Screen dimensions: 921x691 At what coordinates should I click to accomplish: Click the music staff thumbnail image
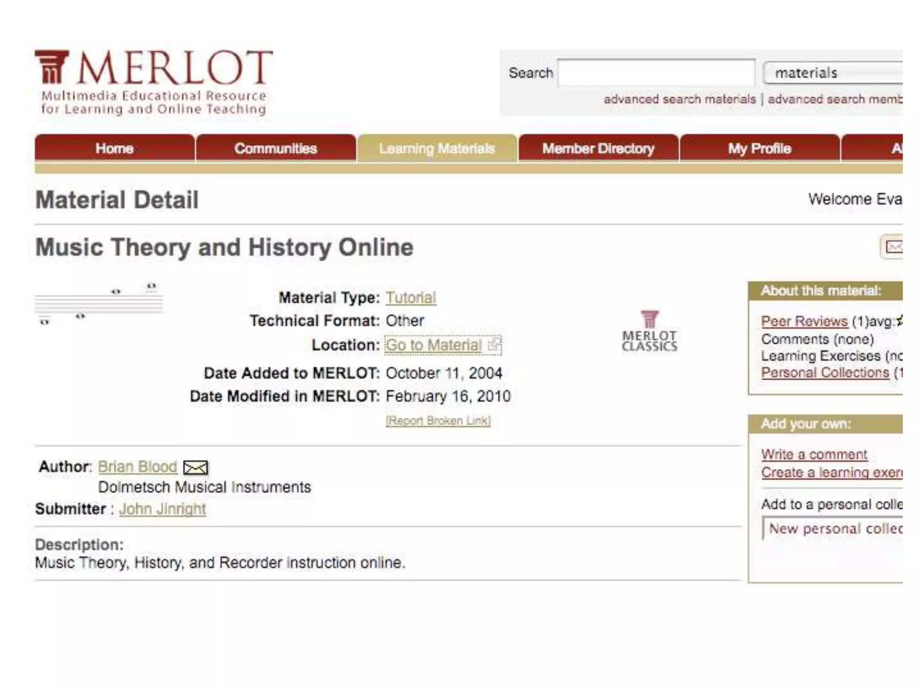coord(99,304)
